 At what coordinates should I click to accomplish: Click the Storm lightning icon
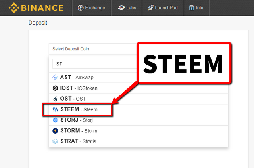click(x=55, y=131)
